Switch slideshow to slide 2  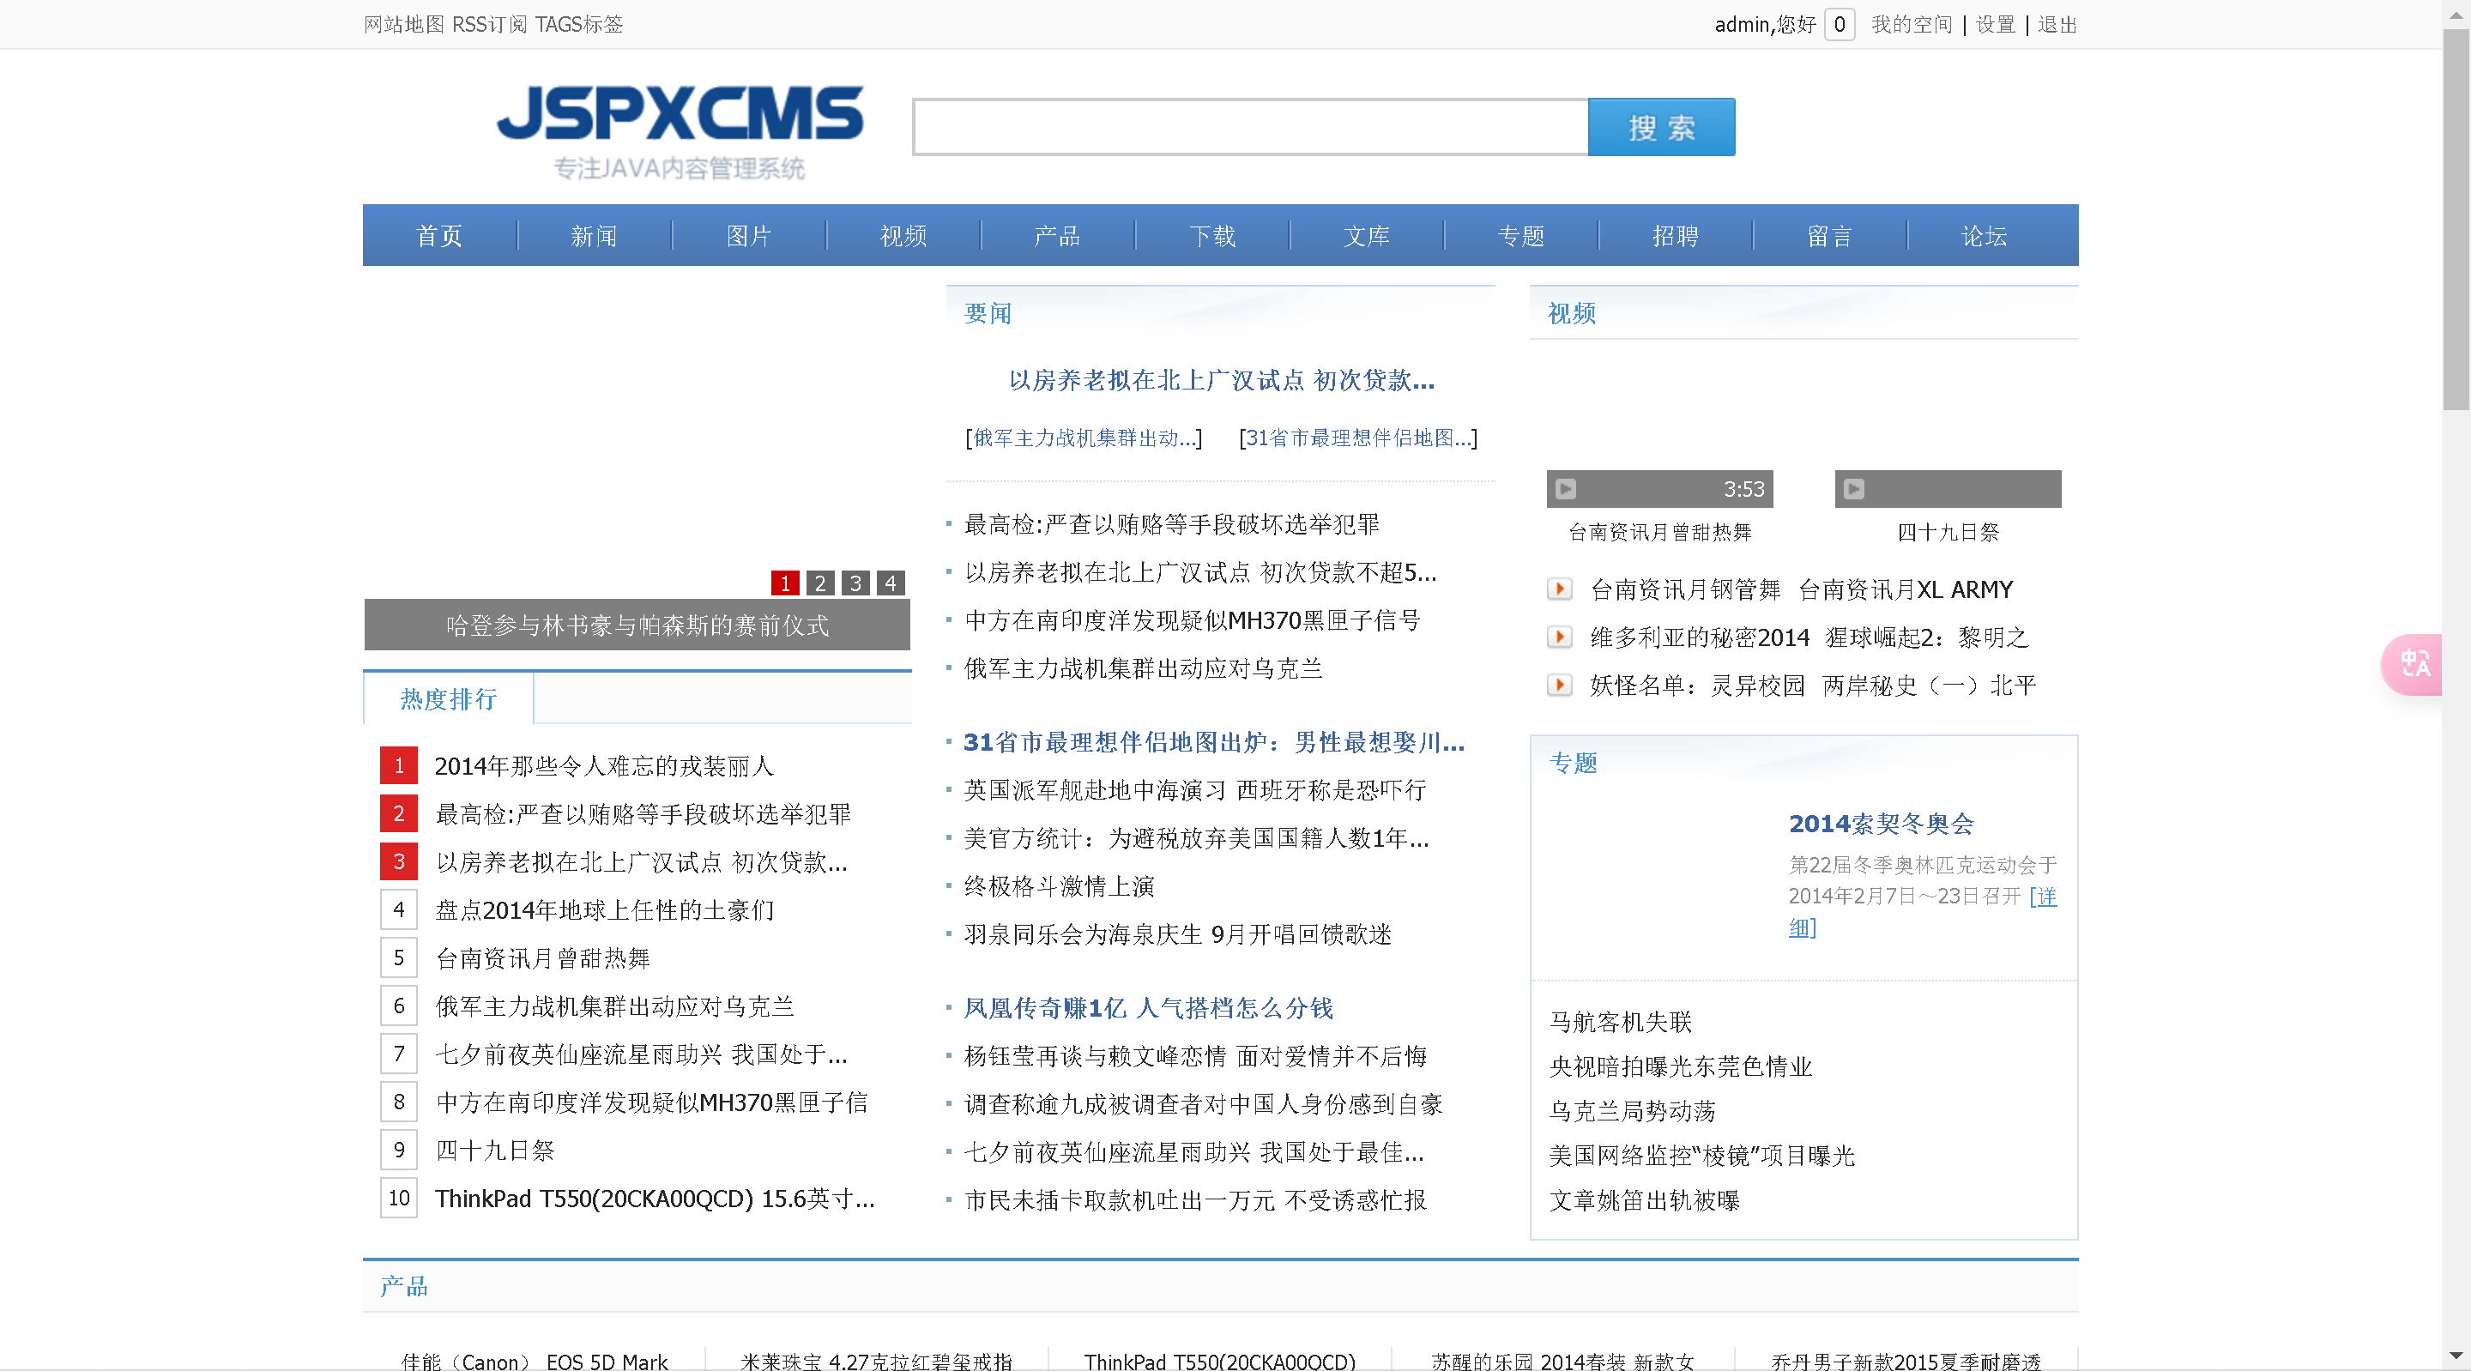820,583
